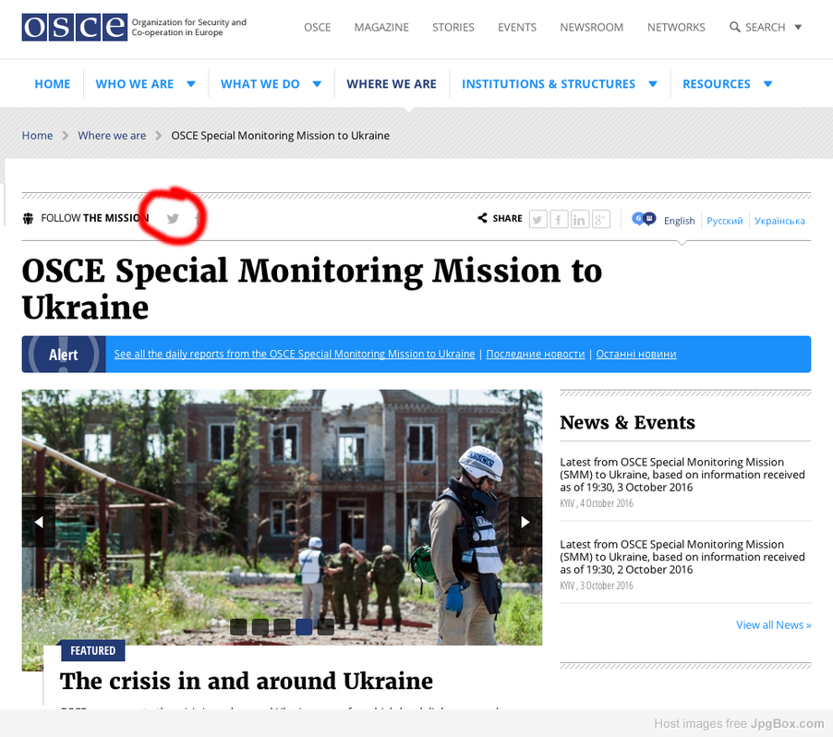Image resolution: width=833 pixels, height=737 pixels.
Task: Advance to the next carousel slide
Action: point(525,523)
